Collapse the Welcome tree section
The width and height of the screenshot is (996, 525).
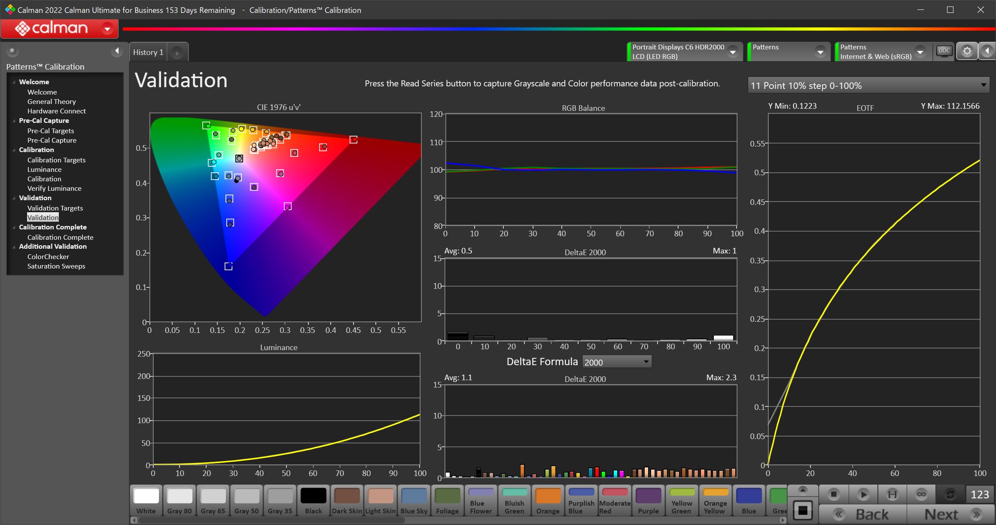point(14,82)
